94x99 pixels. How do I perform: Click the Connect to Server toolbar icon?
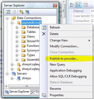tap(27, 12)
